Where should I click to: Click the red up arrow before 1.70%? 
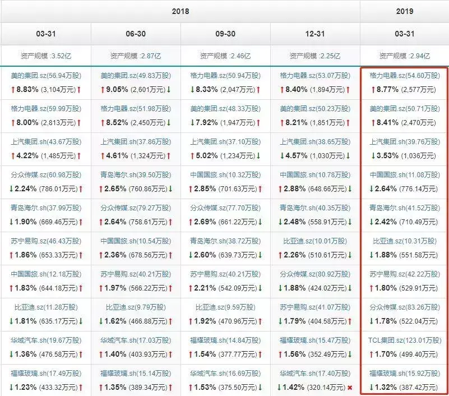point(372,354)
